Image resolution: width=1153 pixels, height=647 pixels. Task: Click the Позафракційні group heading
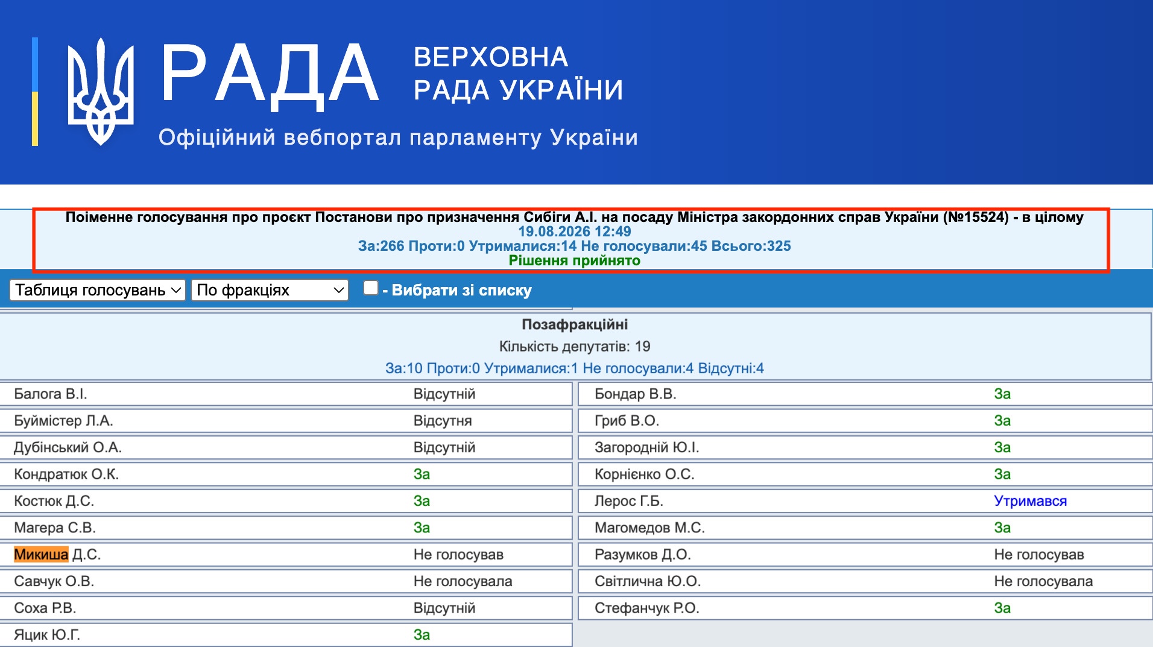pos(575,324)
